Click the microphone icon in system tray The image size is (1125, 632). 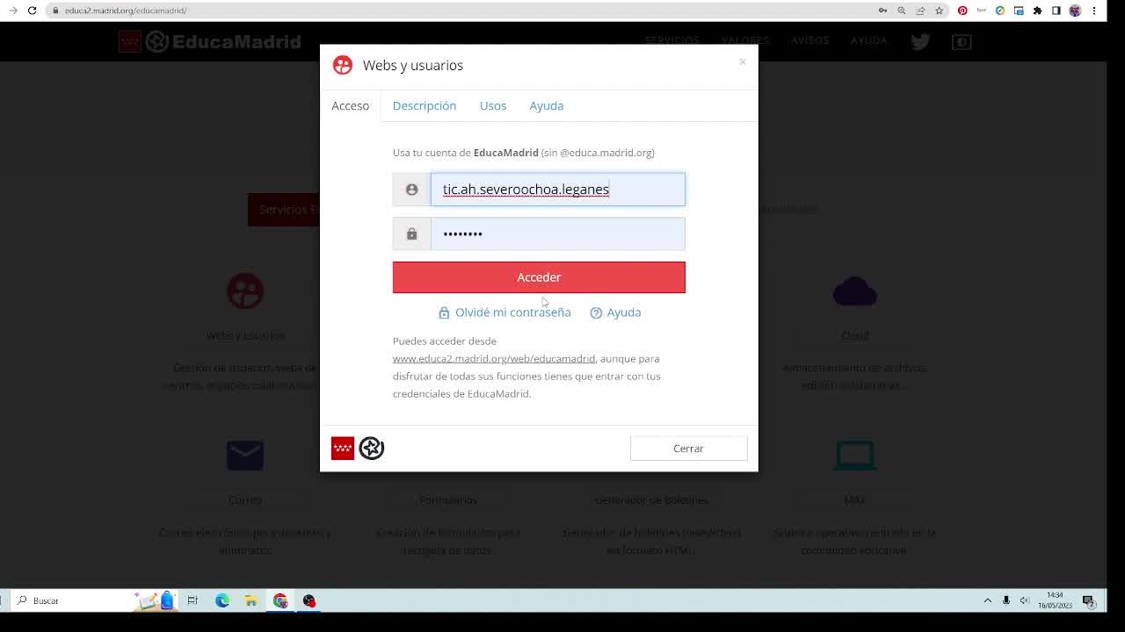pos(1006,600)
